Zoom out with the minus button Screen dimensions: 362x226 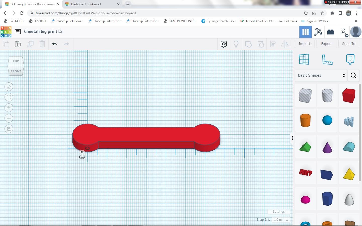pos(9,118)
